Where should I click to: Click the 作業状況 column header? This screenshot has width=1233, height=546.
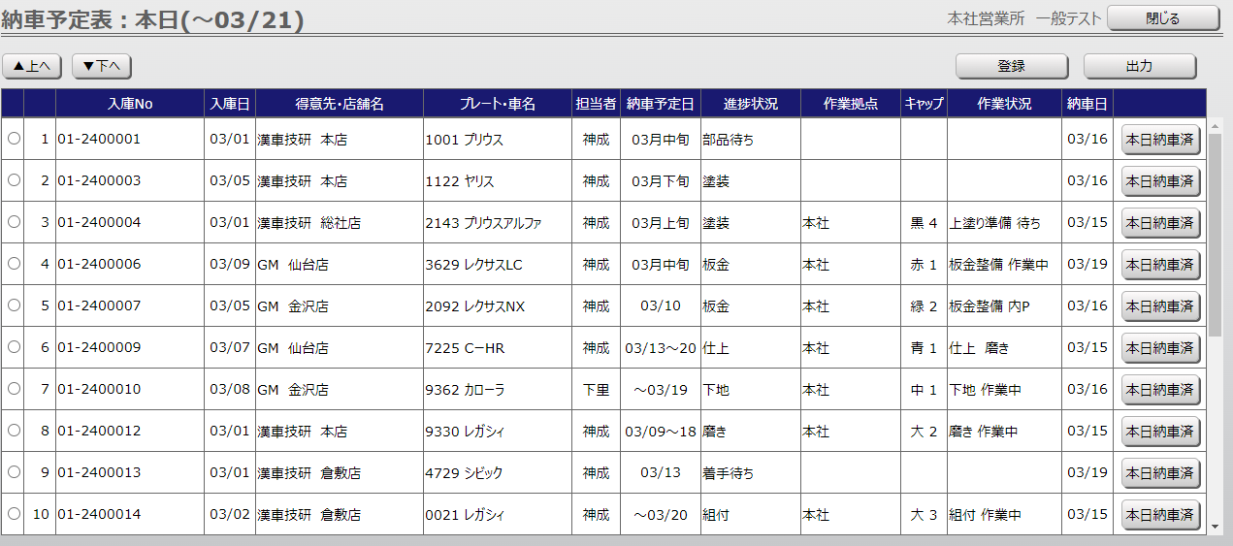pyautogui.click(x=1005, y=104)
